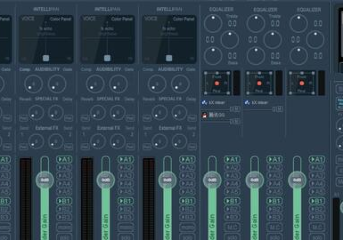Select the KX mixer entry under the first EQUALIZER strip
This screenshot has width=343, height=240.
(x=215, y=103)
